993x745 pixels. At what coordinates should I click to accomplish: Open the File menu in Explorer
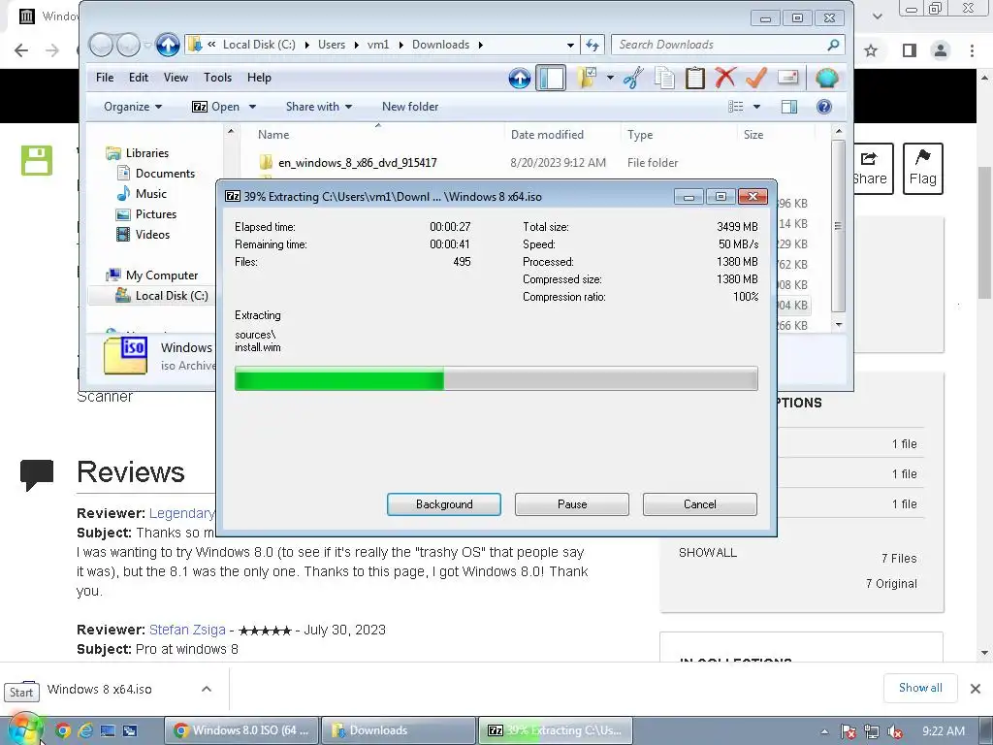coord(105,78)
